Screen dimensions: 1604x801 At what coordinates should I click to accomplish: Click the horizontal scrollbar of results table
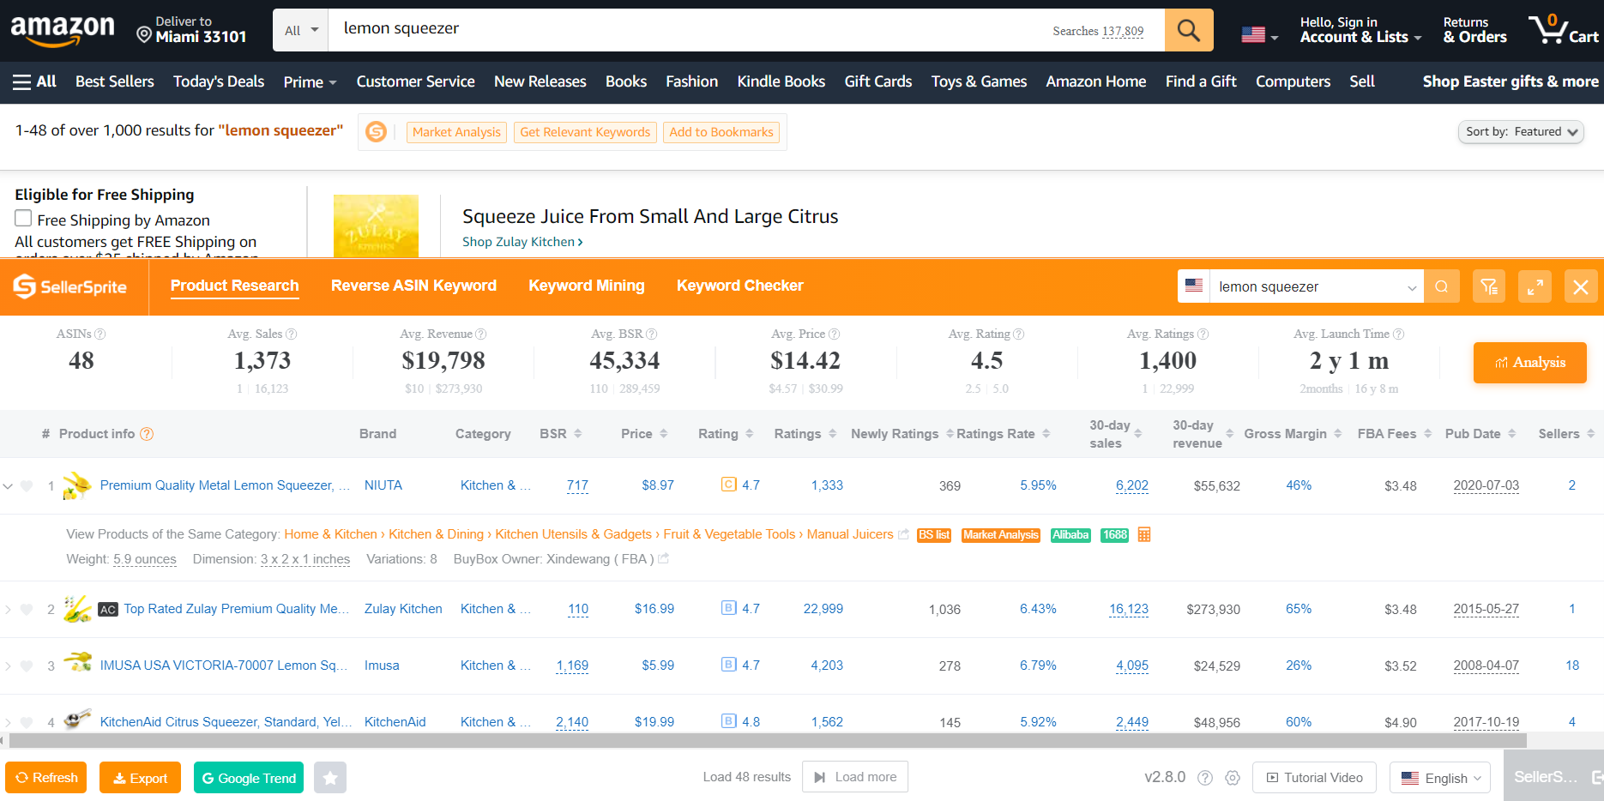pos(767,740)
